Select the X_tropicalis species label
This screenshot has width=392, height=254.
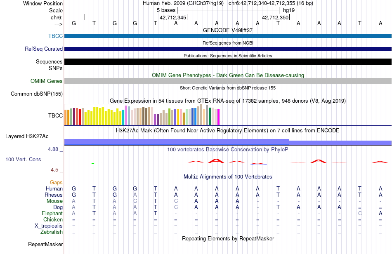[49, 226]
